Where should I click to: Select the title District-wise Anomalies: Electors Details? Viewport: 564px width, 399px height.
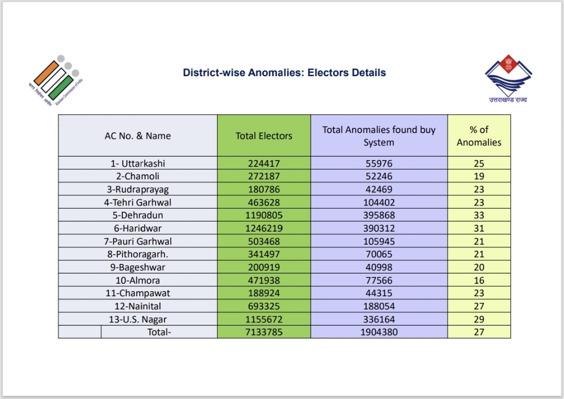coord(284,72)
